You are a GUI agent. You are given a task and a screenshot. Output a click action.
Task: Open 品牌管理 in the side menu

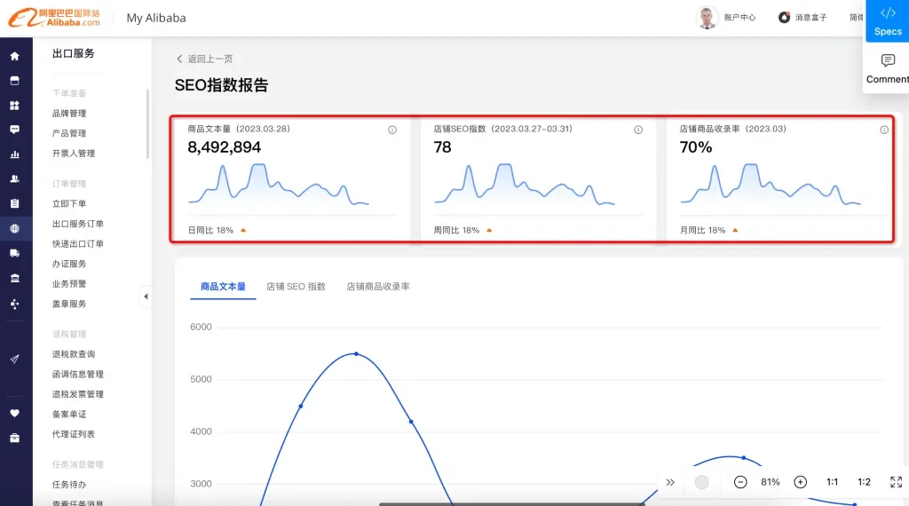pyautogui.click(x=69, y=114)
